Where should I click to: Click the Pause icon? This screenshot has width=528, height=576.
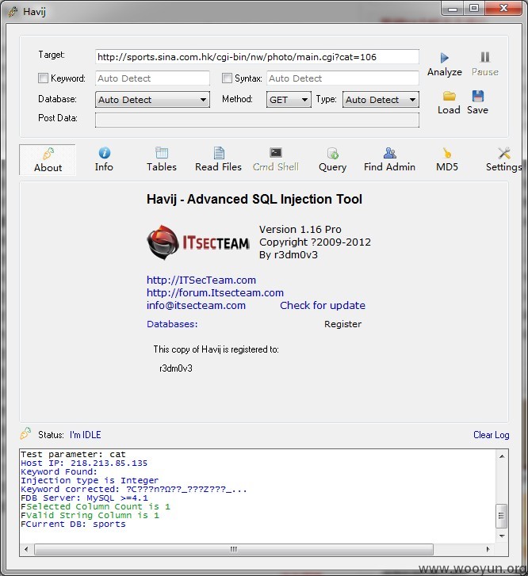485,57
